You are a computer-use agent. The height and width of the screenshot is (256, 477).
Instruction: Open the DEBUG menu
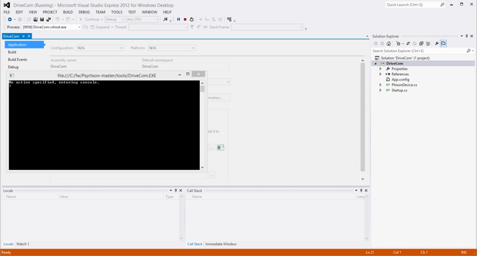point(84,12)
